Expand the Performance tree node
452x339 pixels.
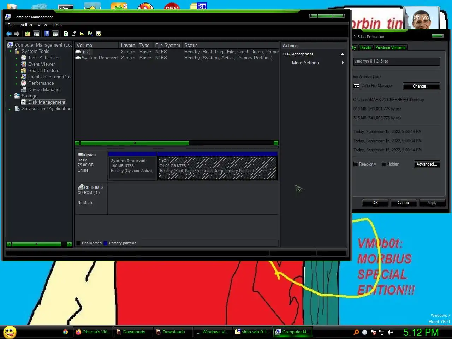(x=16, y=84)
